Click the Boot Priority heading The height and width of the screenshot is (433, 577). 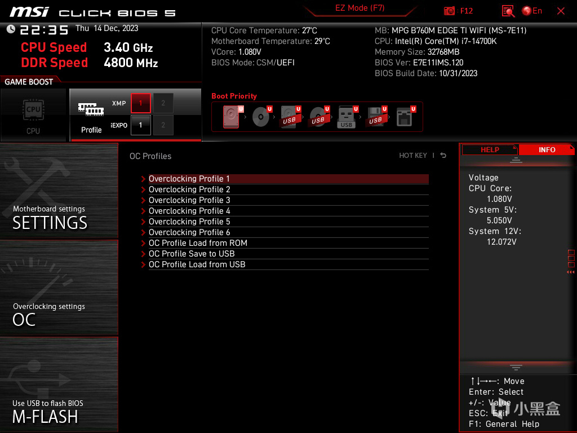pyautogui.click(x=234, y=96)
